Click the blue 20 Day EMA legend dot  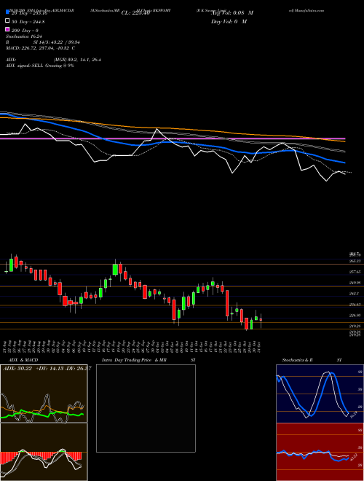coord(7,12)
